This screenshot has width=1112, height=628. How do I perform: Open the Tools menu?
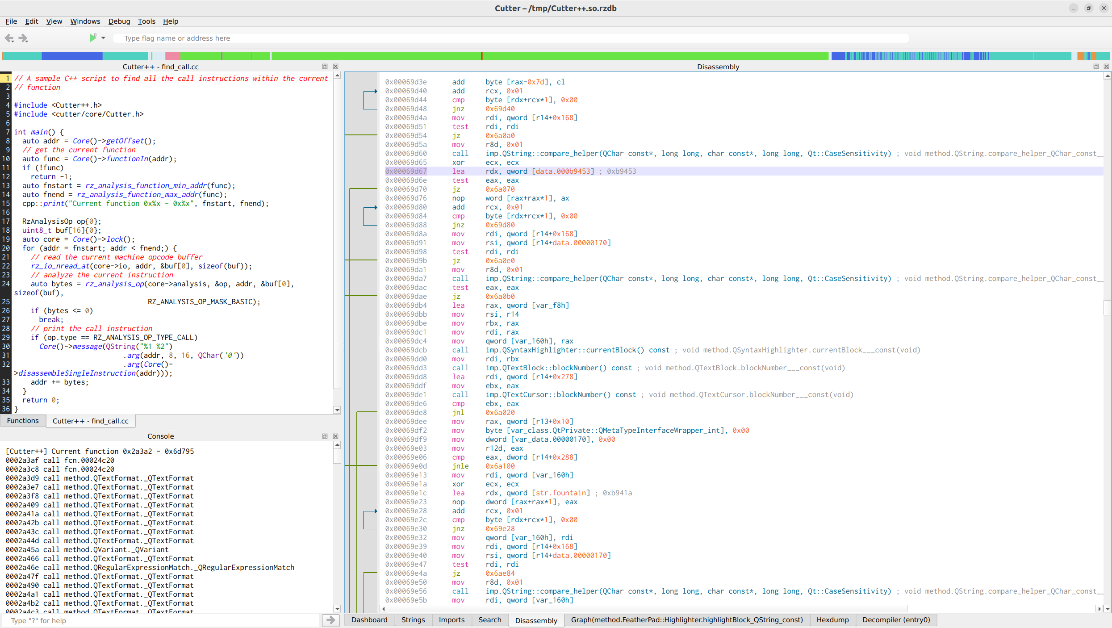click(146, 21)
